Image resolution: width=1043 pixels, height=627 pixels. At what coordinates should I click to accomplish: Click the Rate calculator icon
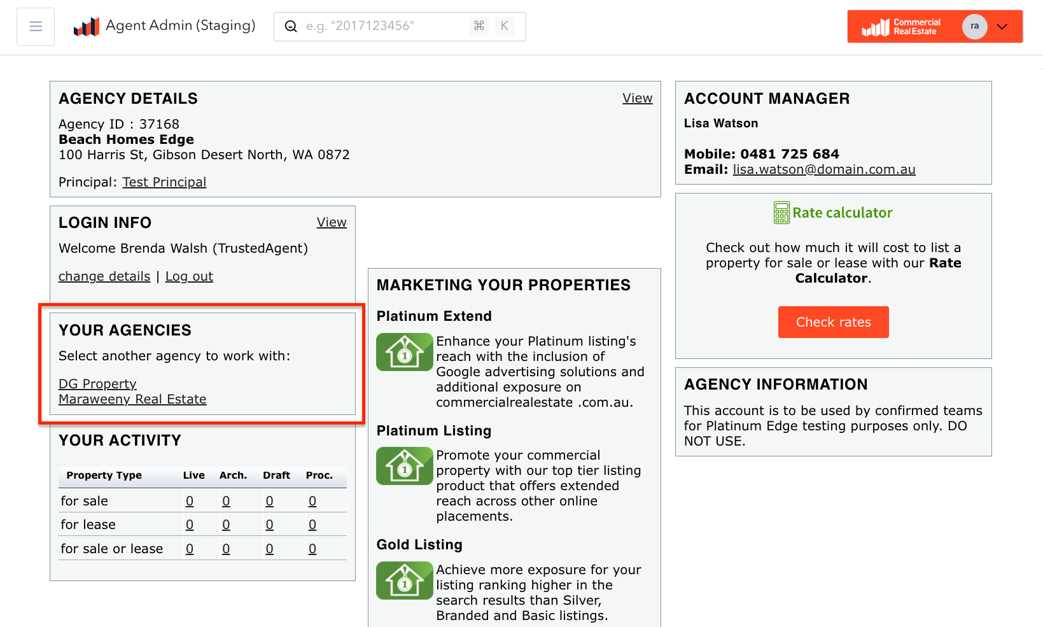[781, 213]
